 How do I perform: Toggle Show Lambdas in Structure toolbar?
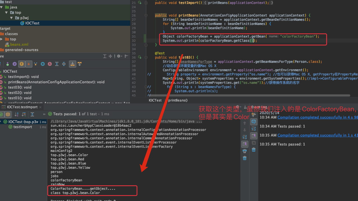50,64
